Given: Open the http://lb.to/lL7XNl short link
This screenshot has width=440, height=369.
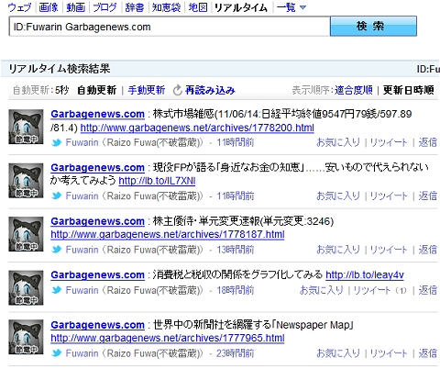Looking at the screenshot, I should coord(157,181).
